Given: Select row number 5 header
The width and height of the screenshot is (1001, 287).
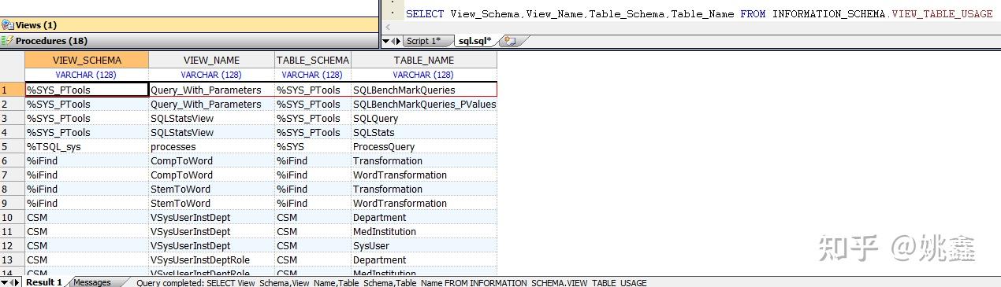Looking at the screenshot, I should (x=13, y=146).
